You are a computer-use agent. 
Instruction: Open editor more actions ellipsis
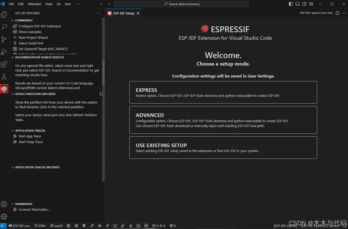(344, 13)
